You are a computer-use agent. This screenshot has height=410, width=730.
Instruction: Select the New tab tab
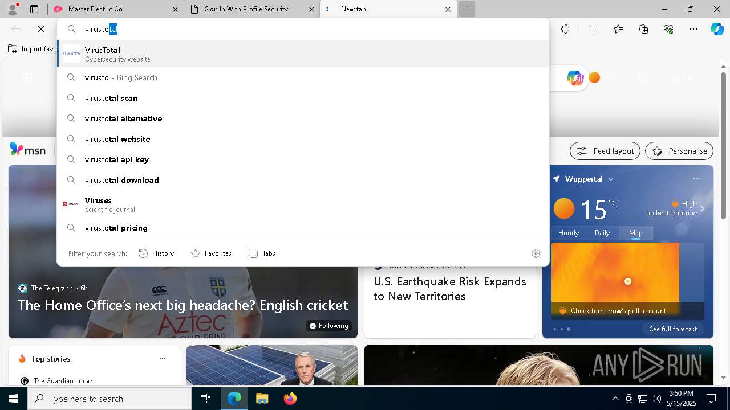[388, 9]
